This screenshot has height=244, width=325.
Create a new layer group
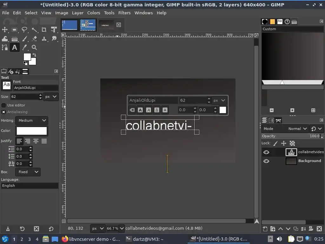pyautogui.click(x=273, y=229)
